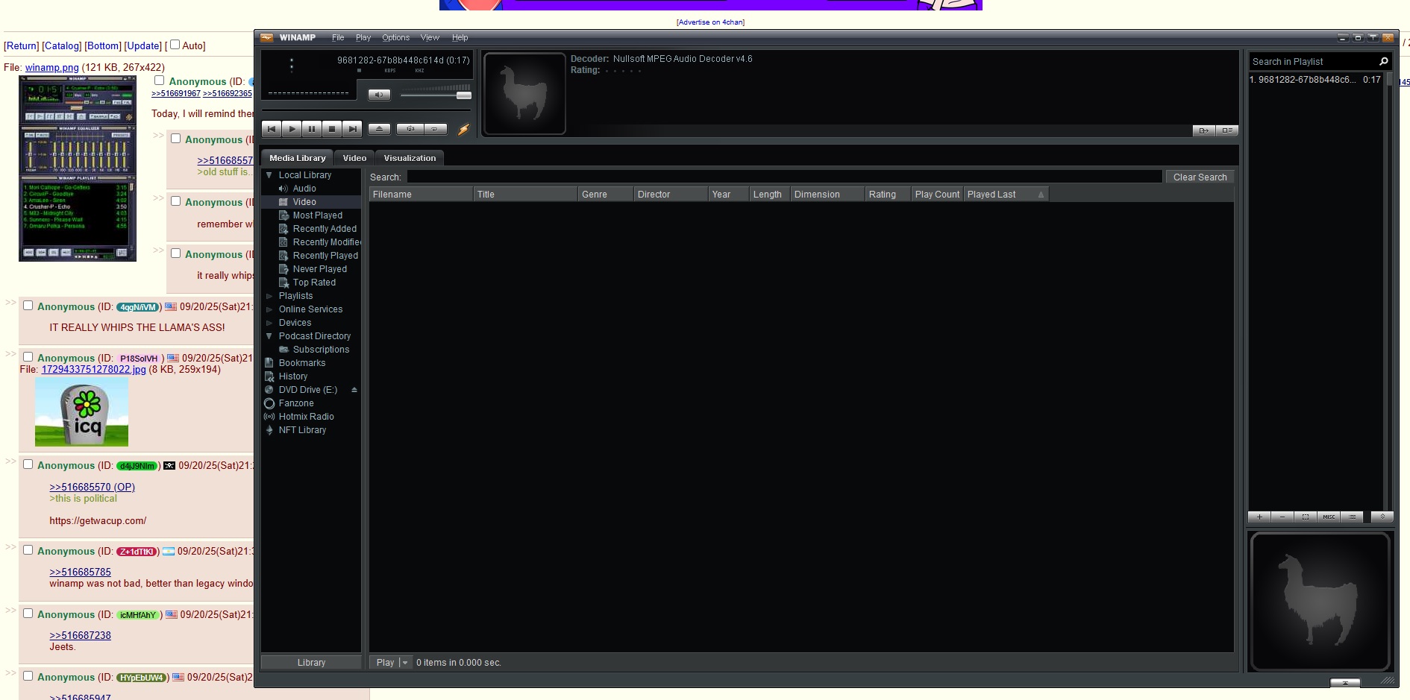Image resolution: width=1410 pixels, height=700 pixels.
Task: Select the DVD Drive (E:) disc icon
Action: (x=269, y=390)
